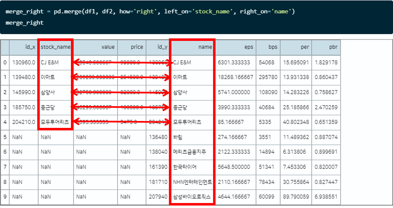Image resolution: width=393 pixels, height=208 pixels.
Task: Click the stock_name column header
Action: click(55, 47)
